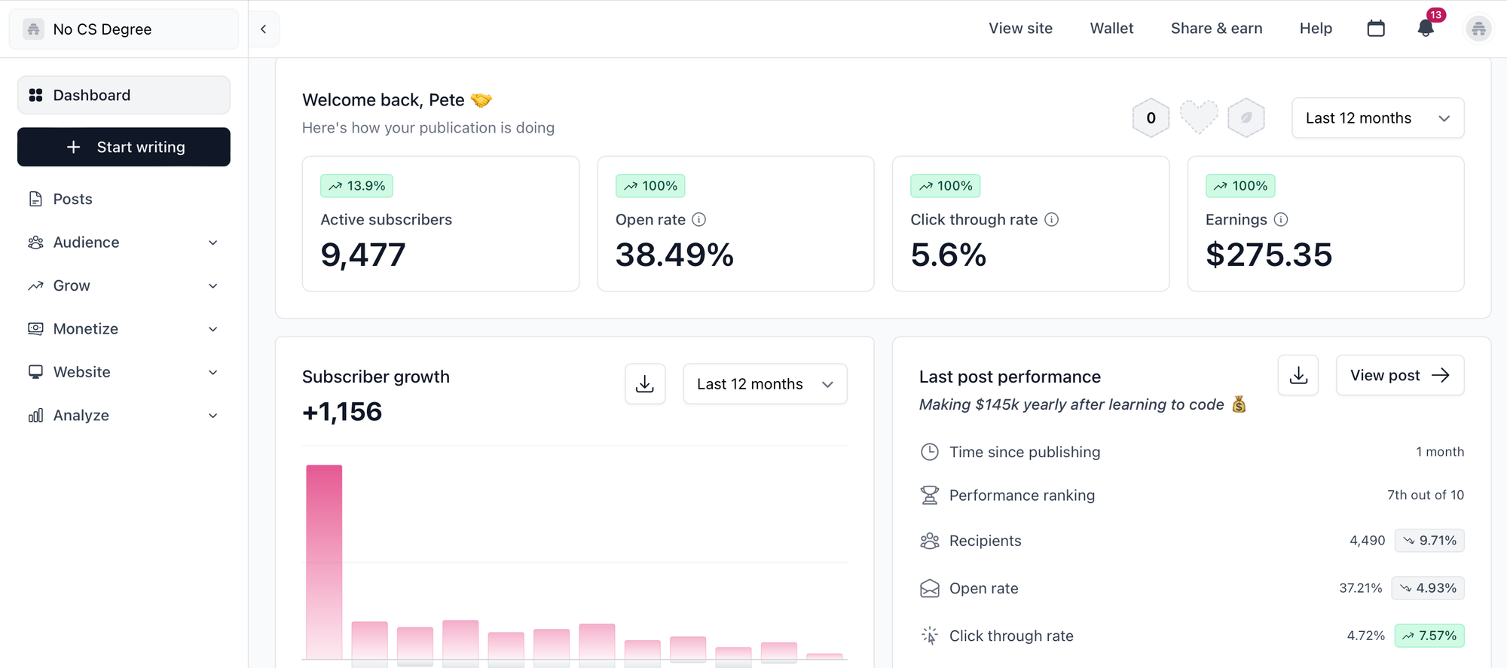Open the Wallet menu item
The height and width of the screenshot is (668, 1507).
[x=1111, y=29]
